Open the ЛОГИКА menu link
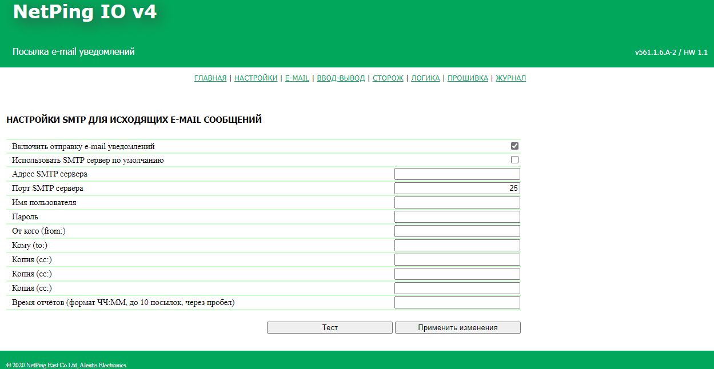Screen dimensions: 714x369 (x=425, y=78)
